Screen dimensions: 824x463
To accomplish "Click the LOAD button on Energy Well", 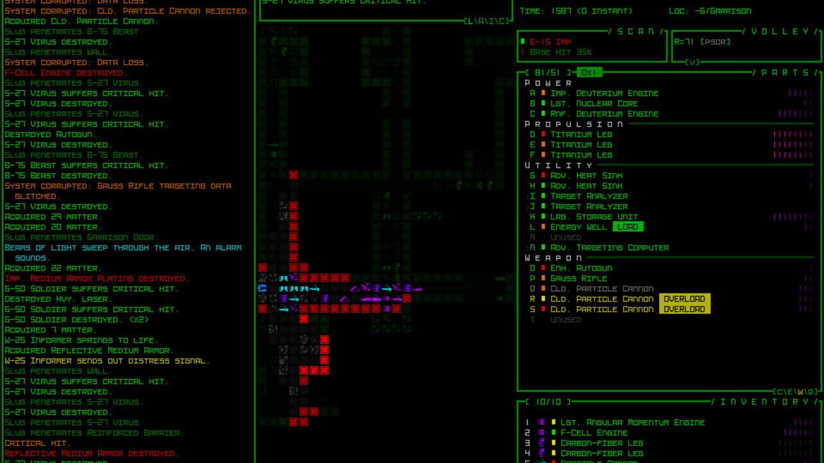I will (x=628, y=227).
